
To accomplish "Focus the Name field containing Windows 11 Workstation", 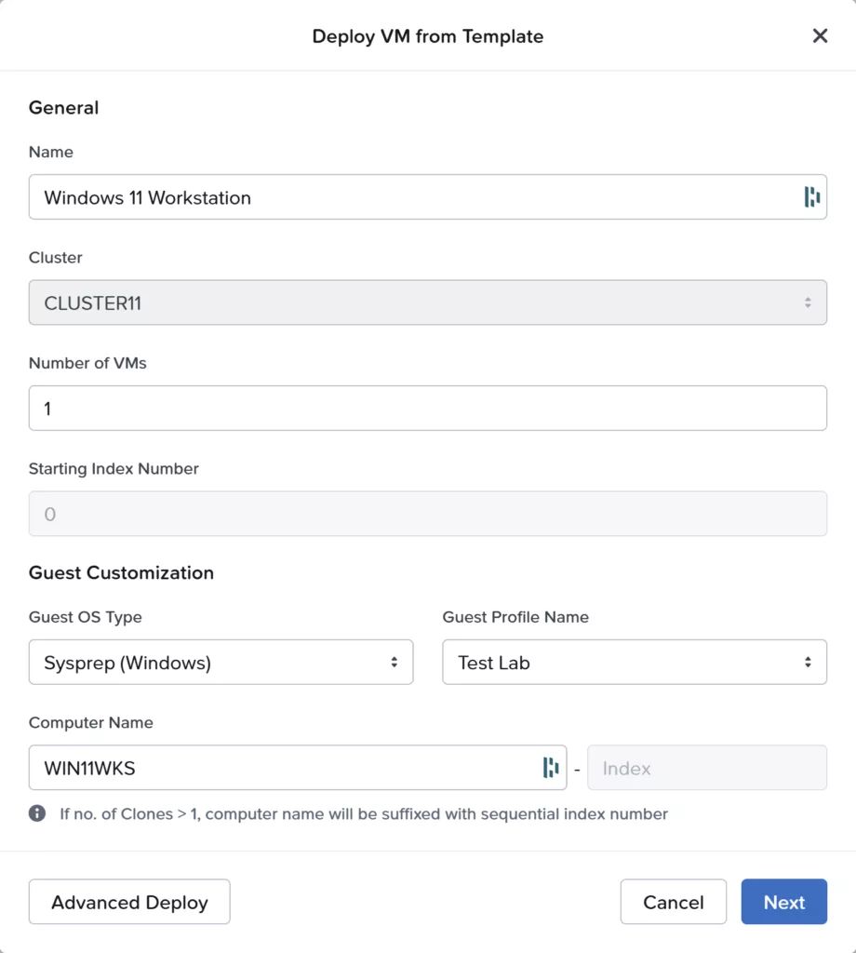I will 428,197.
